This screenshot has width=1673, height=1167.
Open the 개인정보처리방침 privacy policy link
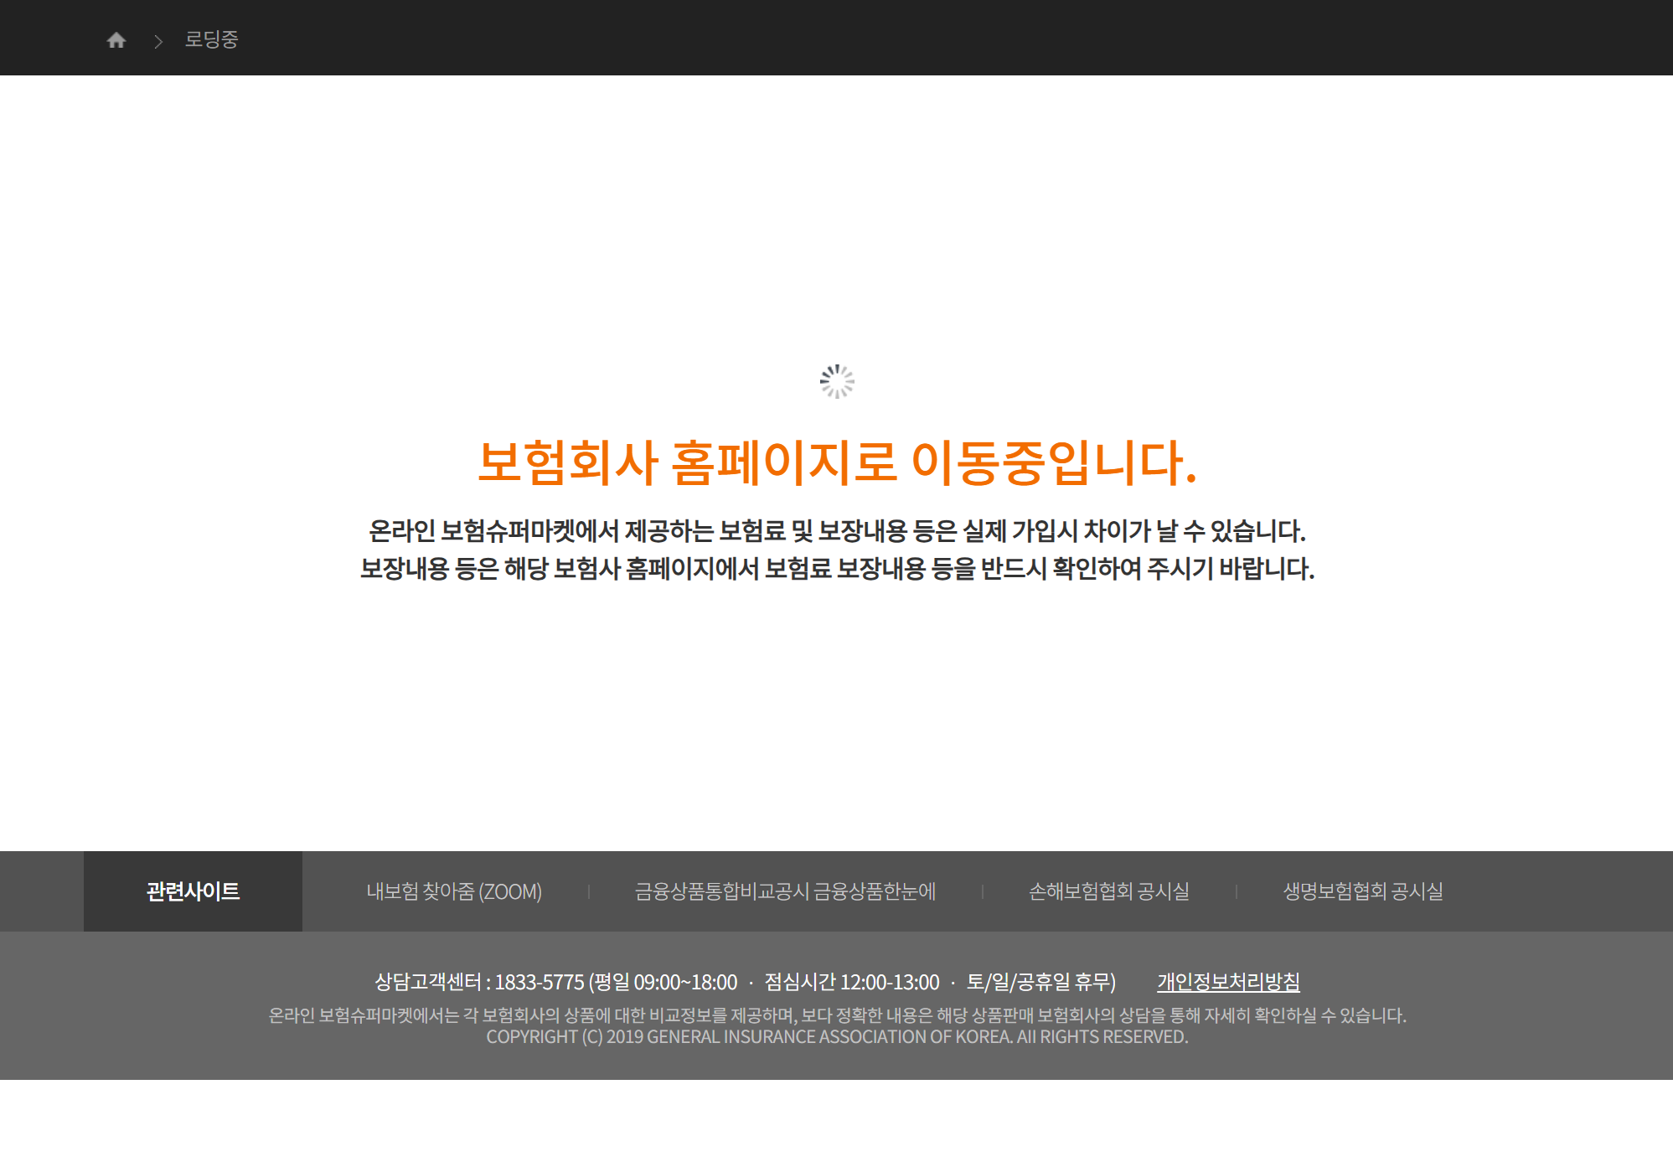(1228, 982)
